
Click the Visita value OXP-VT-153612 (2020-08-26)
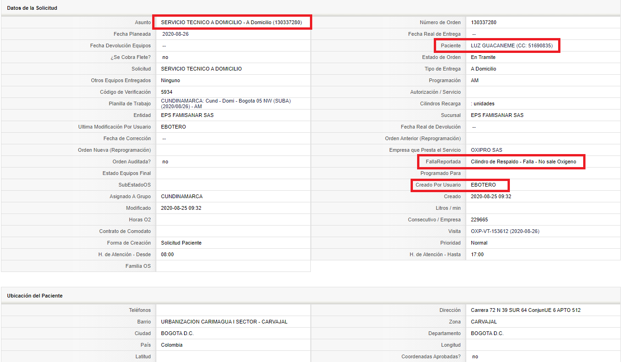tap(505, 231)
